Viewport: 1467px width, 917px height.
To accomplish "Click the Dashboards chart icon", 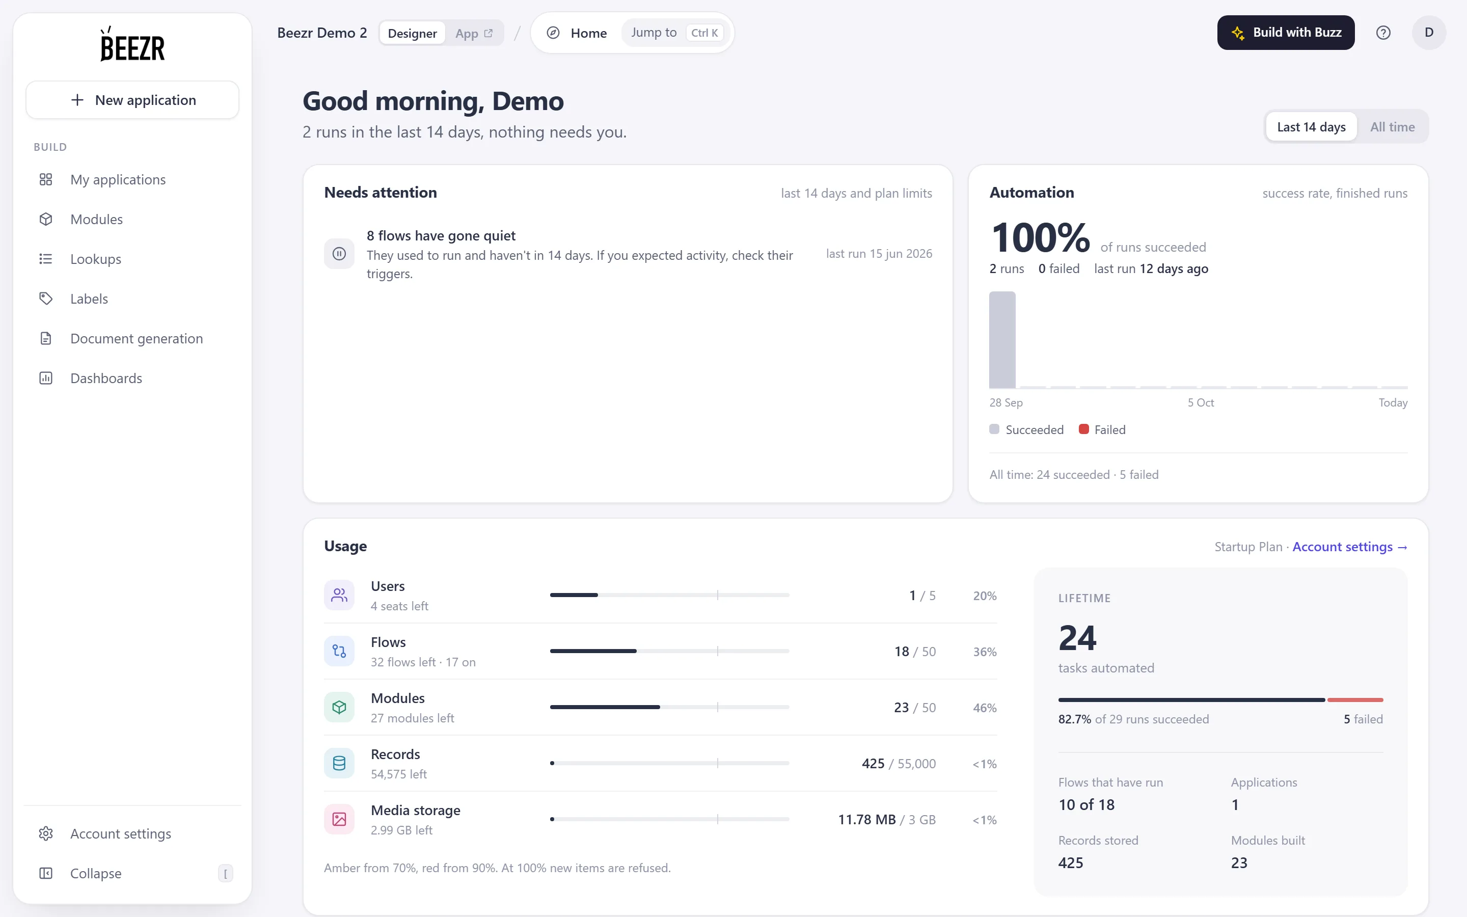I will pos(46,378).
